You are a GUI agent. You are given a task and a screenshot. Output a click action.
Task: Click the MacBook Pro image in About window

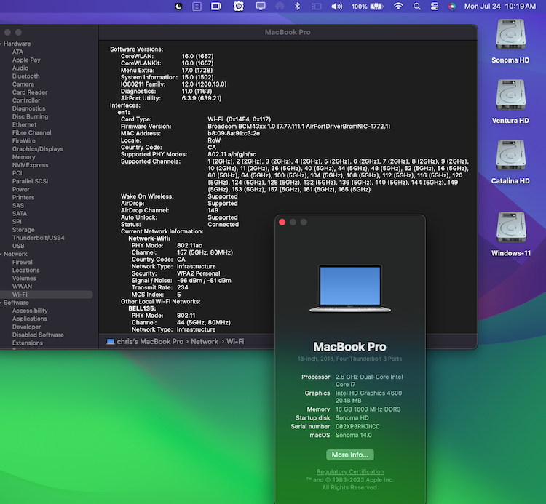pos(350,289)
